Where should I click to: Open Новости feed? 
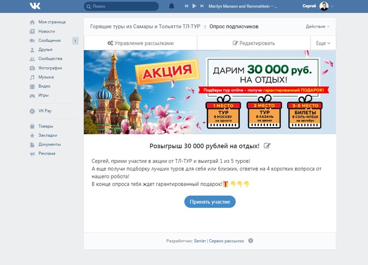pos(47,31)
